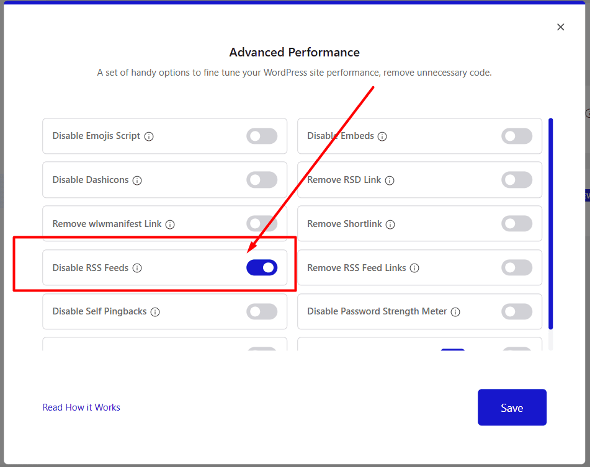Click info icon beside Disable Emojis Script
This screenshot has width=590, height=467.
point(149,136)
